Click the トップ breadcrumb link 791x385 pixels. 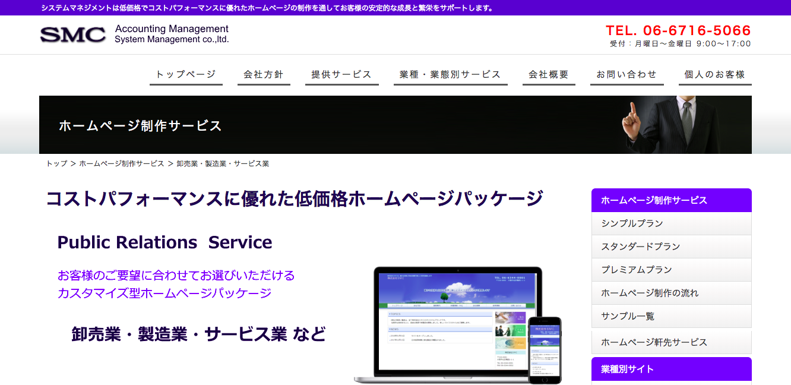pyautogui.click(x=56, y=163)
